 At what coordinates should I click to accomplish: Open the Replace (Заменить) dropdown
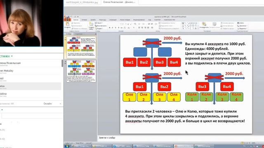point(242,26)
